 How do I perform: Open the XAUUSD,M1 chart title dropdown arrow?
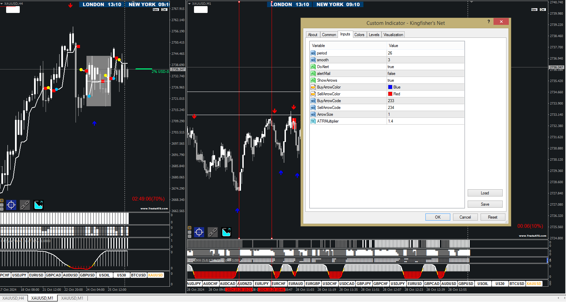pyautogui.click(x=190, y=4)
